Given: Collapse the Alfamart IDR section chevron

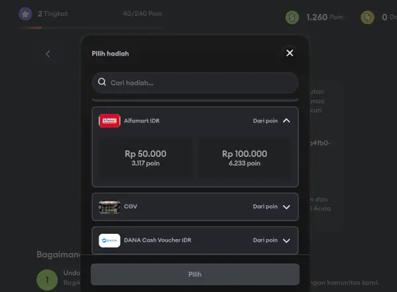Looking at the screenshot, I should coord(287,121).
